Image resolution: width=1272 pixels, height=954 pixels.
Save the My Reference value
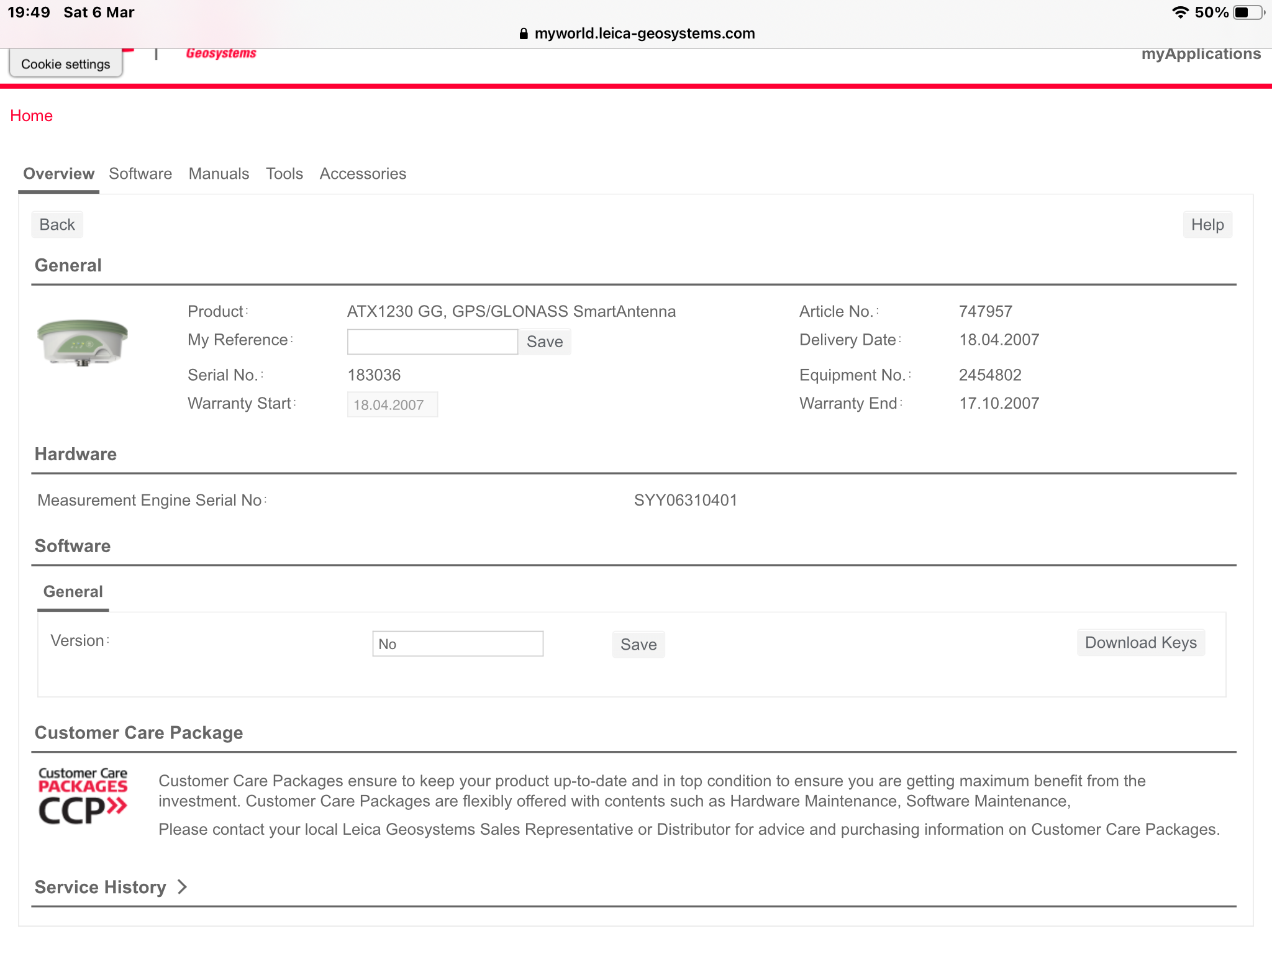coord(545,342)
